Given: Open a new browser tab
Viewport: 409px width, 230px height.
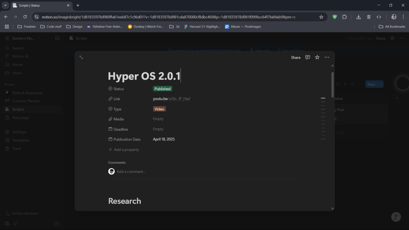Looking at the screenshot, I should (x=78, y=5).
